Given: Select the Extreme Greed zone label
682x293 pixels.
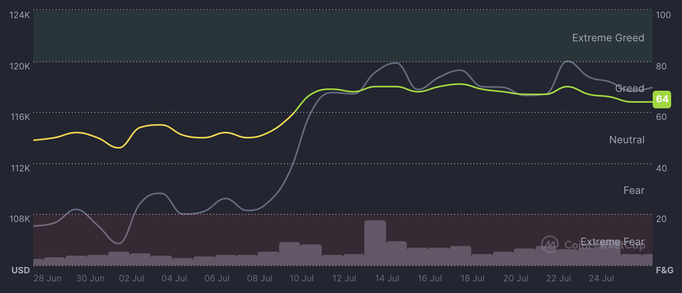Looking at the screenshot, I should pos(608,38).
